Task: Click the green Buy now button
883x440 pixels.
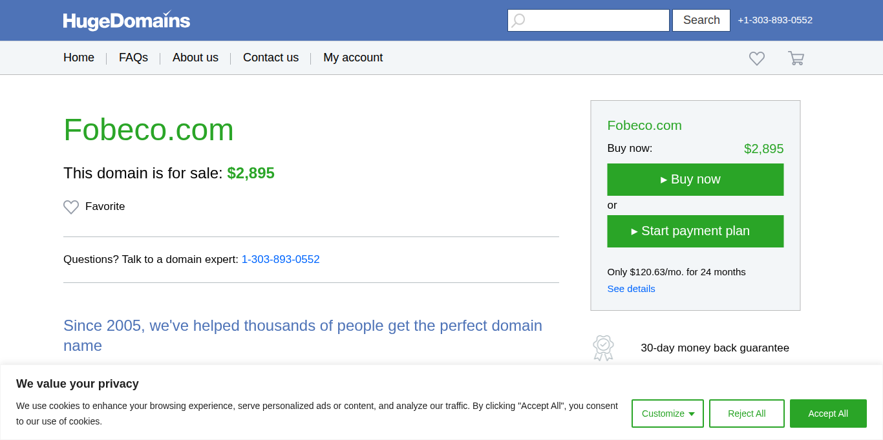Action: (x=695, y=180)
